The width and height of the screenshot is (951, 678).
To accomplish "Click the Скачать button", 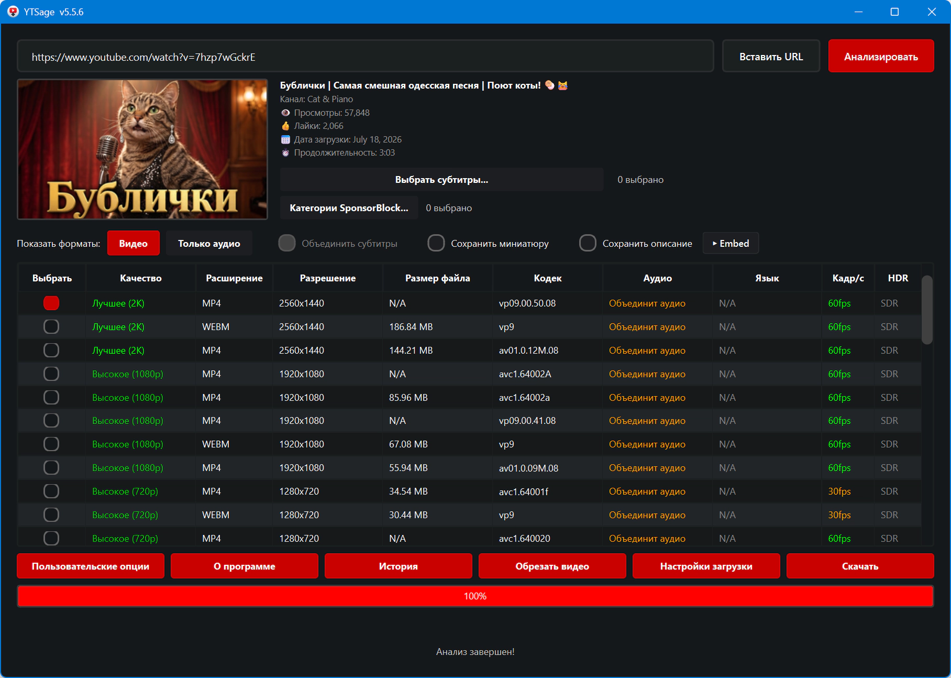I will coord(860,566).
